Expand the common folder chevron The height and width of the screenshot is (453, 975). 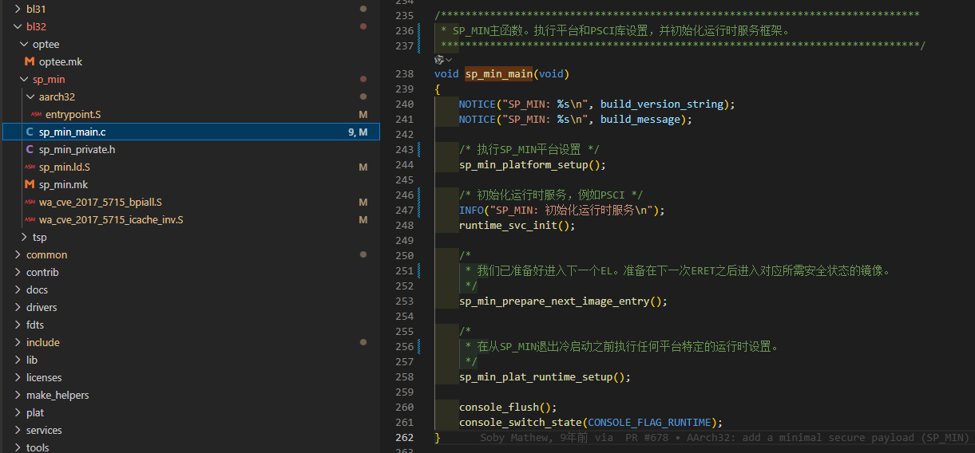pos(18,254)
